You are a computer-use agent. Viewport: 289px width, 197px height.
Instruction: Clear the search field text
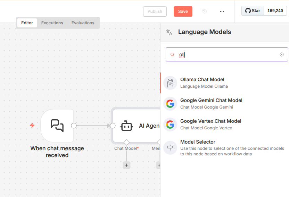coord(282,54)
